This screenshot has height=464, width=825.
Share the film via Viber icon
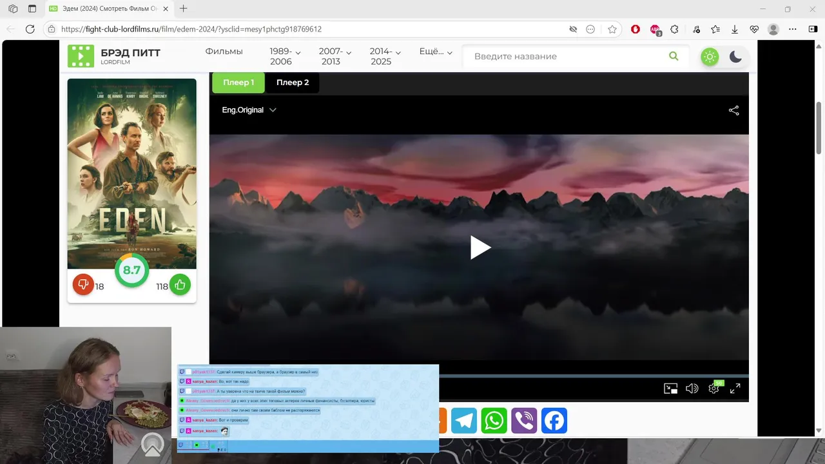(524, 421)
